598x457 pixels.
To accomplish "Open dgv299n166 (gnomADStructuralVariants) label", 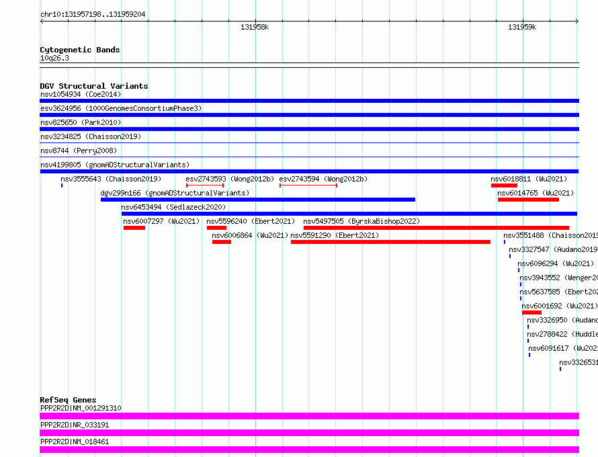I will [175, 193].
